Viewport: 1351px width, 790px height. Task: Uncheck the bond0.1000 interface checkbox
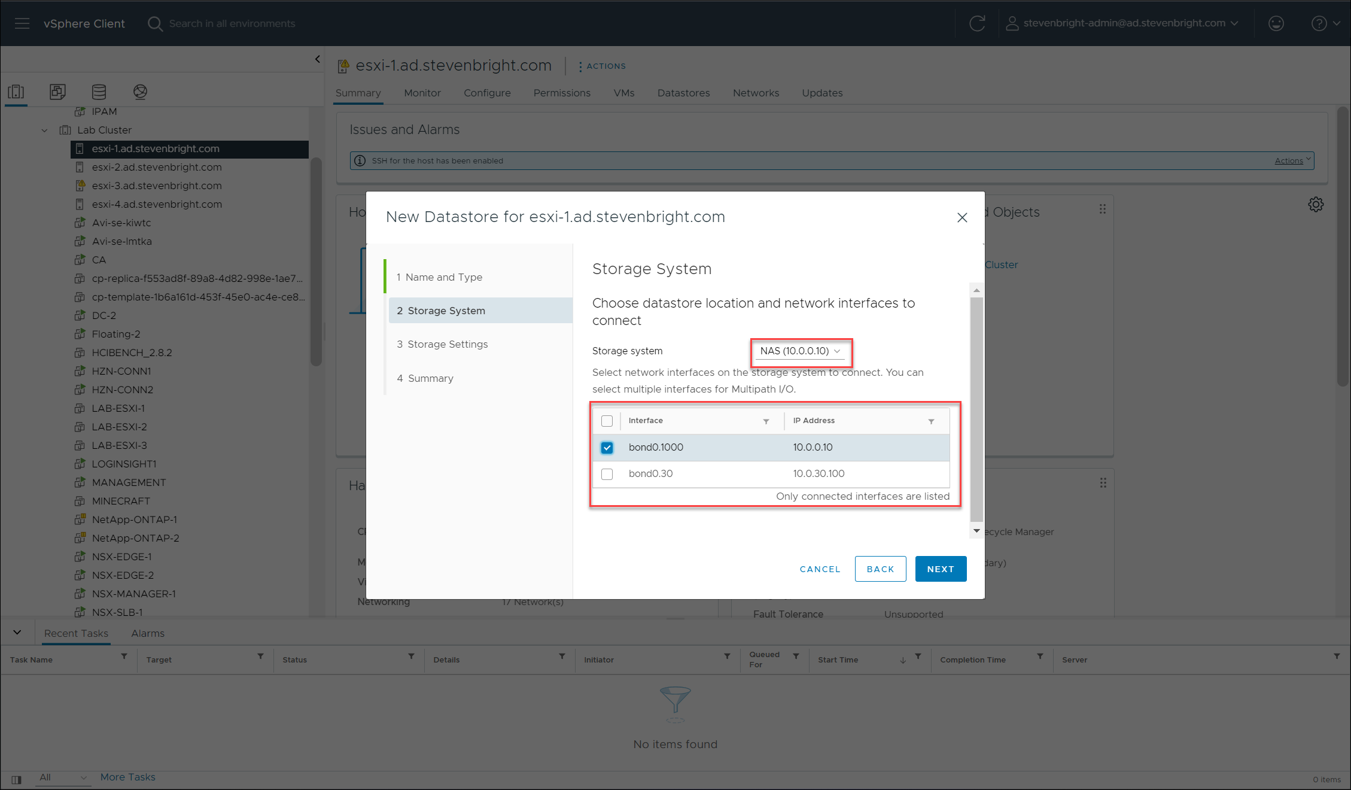point(607,448)
